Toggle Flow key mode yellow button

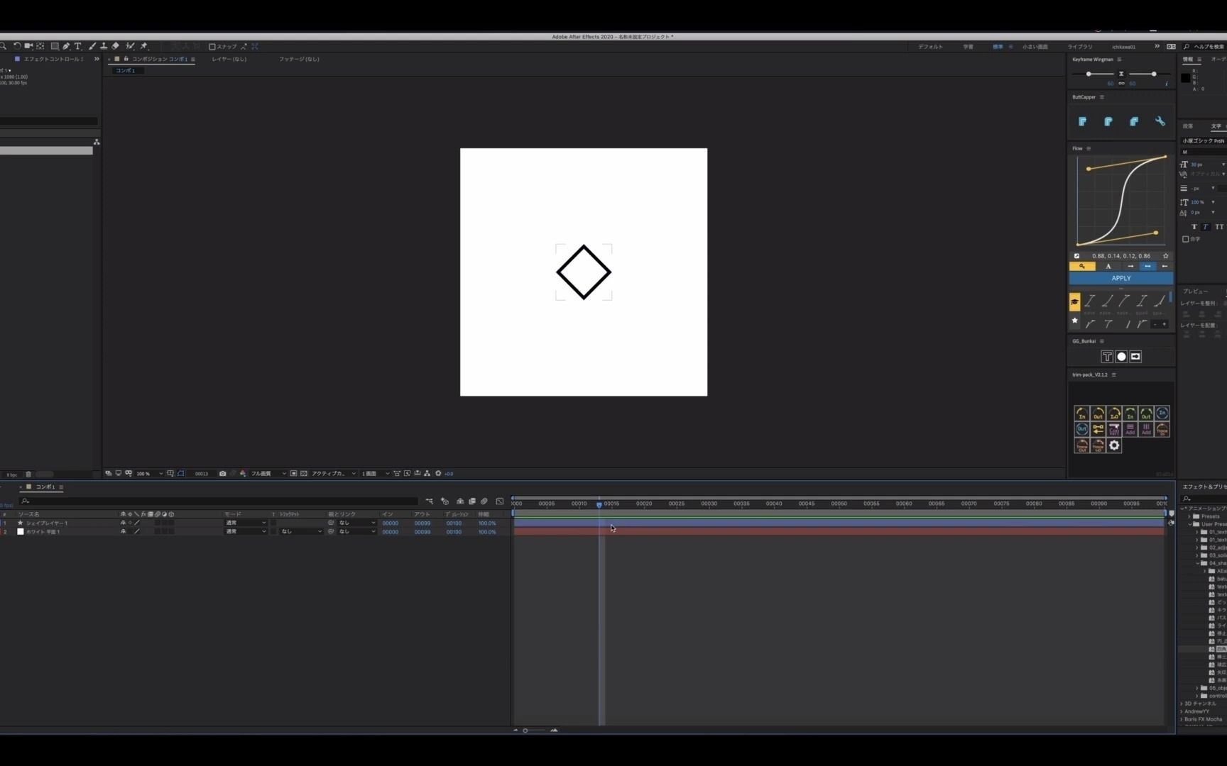[x=1082, y=267]
